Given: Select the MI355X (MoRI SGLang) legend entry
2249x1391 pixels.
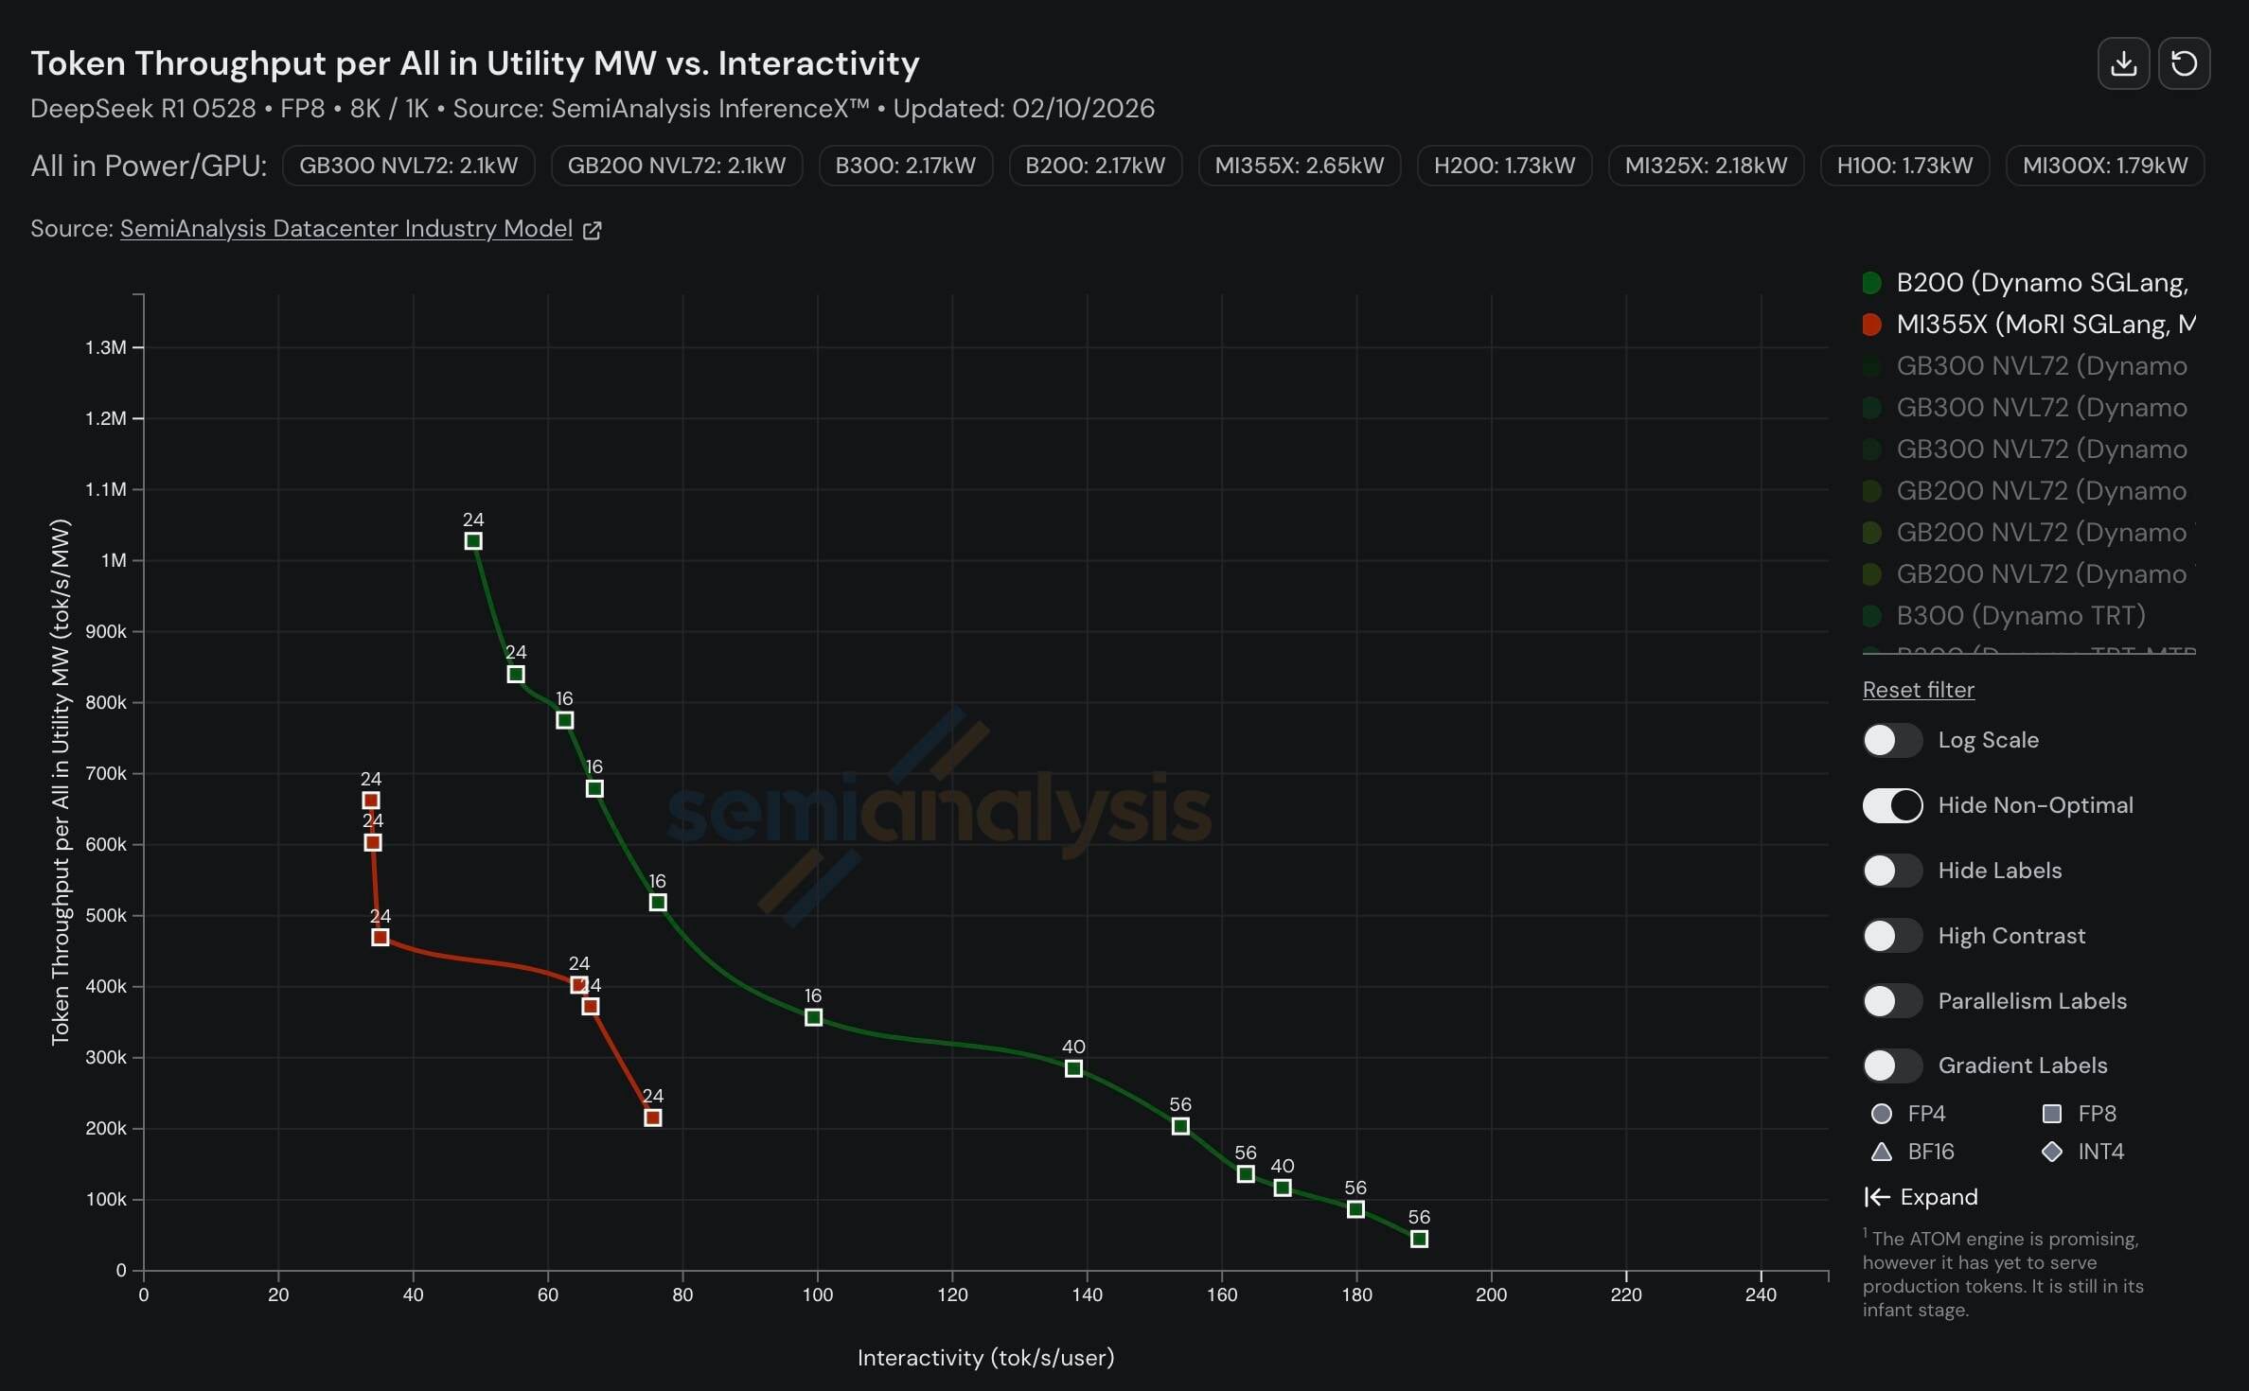Looking at the screenshot, I should pos(2045,325).
